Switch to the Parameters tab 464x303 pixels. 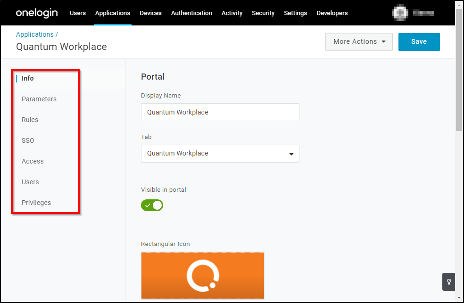point(39,99)
